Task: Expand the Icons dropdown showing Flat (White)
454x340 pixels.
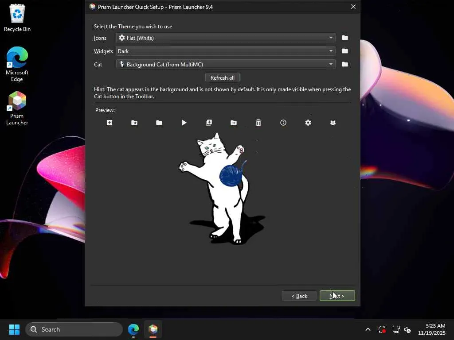Action: [x=226, y=38]
